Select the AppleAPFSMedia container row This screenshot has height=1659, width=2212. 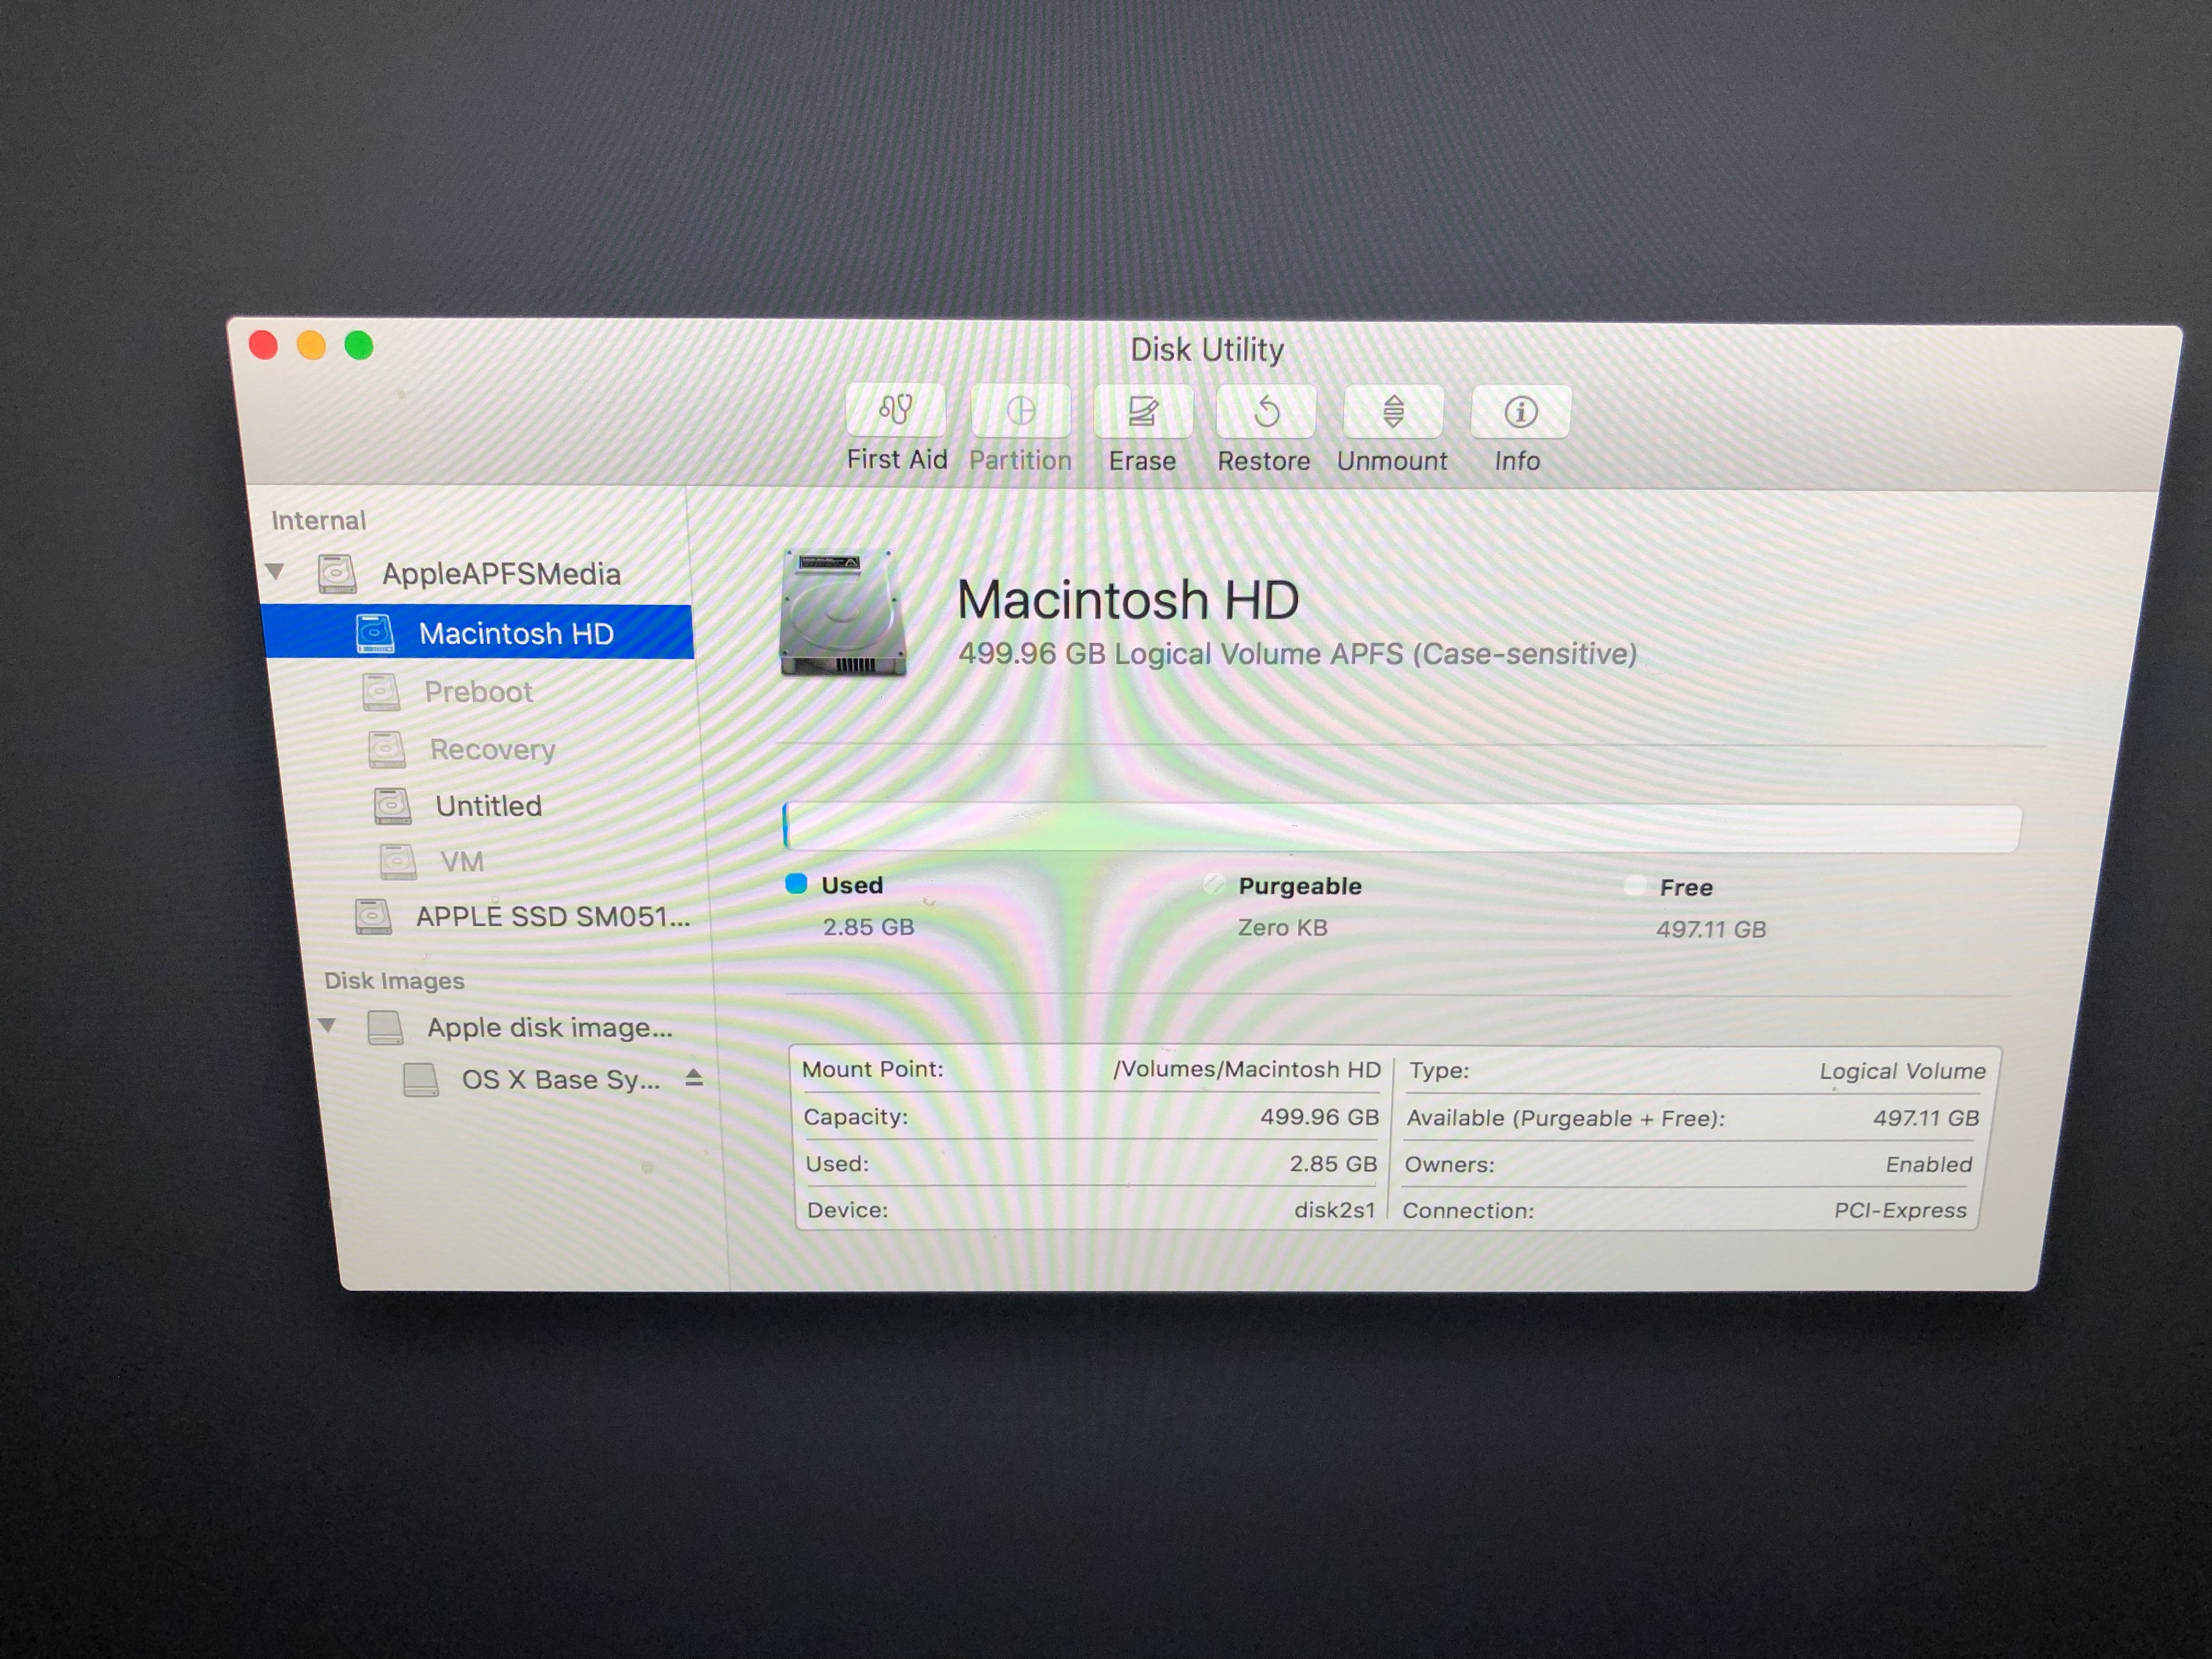473,574
